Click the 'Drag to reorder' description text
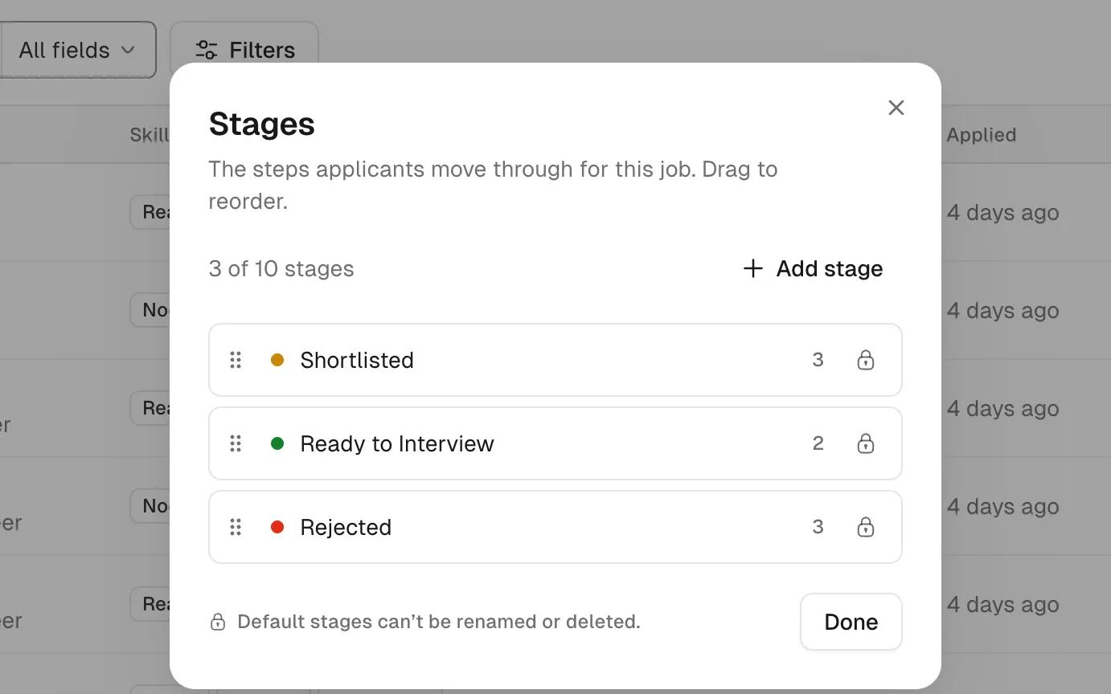1111x694 pixels. coord(493,185)
